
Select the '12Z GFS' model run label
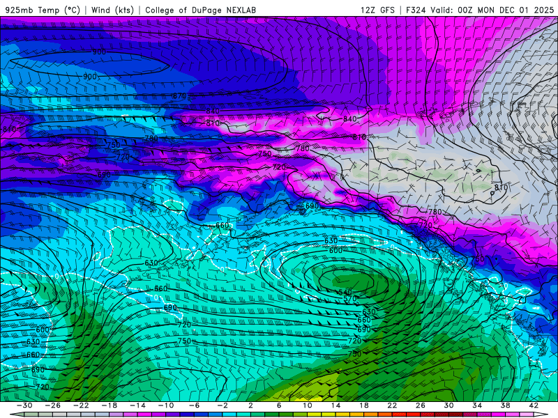(377, 10)
